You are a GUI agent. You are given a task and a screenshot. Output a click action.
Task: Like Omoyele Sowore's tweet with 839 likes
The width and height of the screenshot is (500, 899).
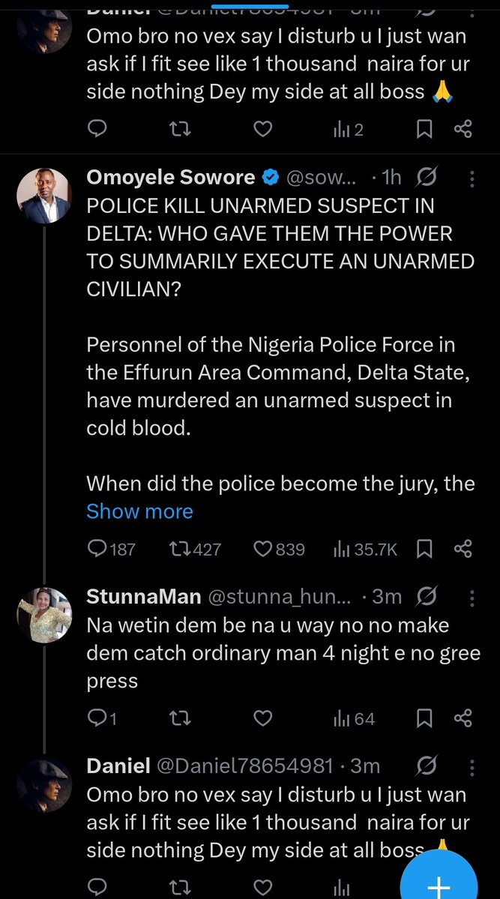point(262,549)
